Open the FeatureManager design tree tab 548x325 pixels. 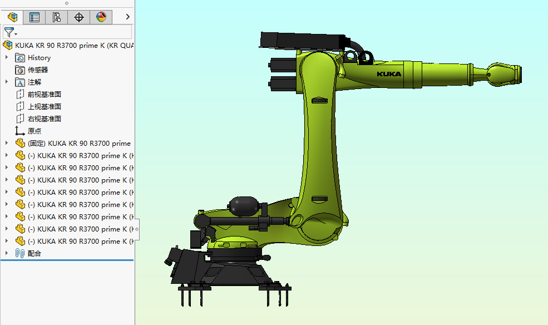coord(12,17)
